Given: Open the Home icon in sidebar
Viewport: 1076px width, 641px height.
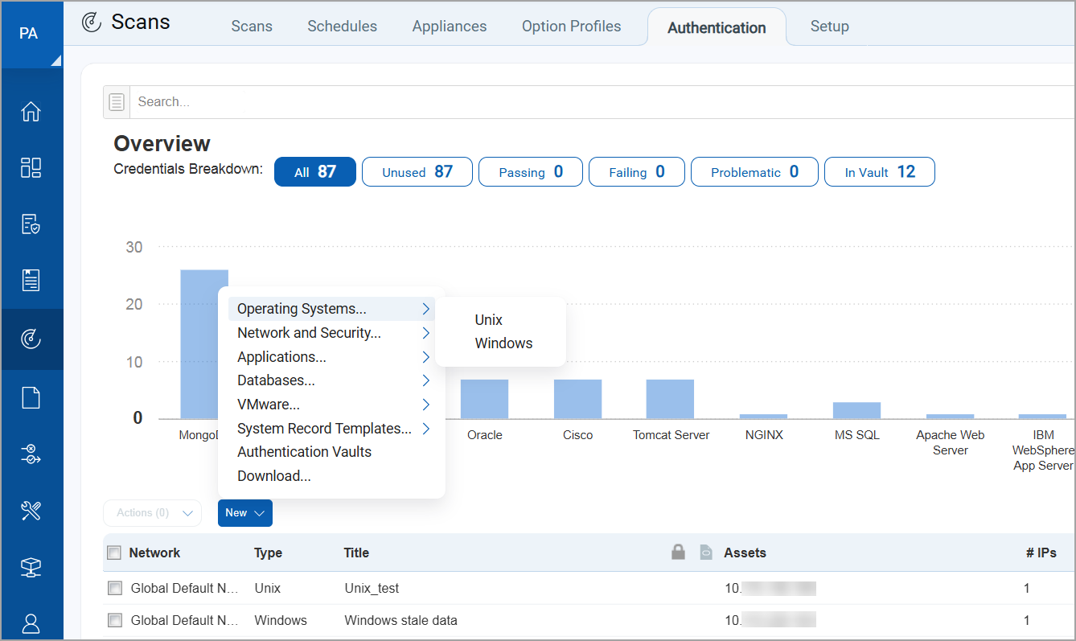Looking at the screenshot, I should (31, 111).
